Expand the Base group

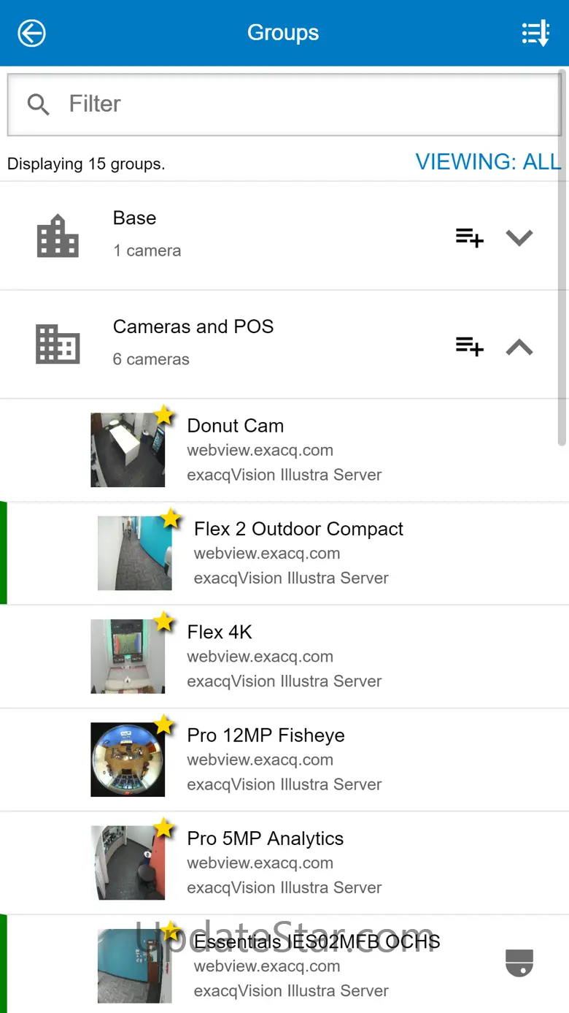(519, 237)
